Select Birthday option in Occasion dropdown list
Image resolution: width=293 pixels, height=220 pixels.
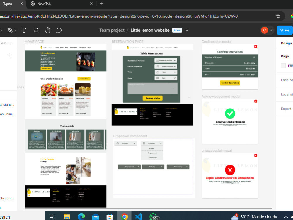click(152, 148)
